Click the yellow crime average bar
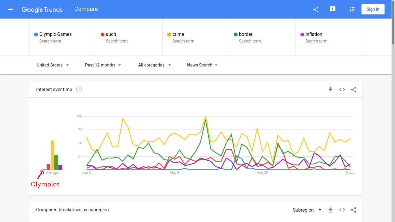This screenshot has height=222, width=395. [52, 155]
